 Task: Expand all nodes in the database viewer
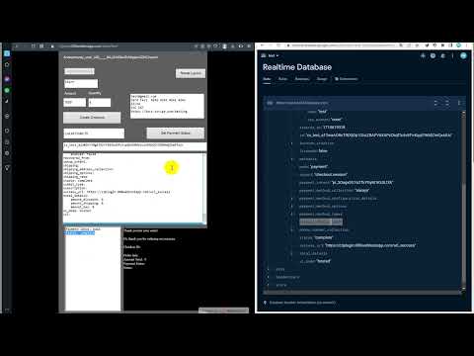(435, 103)
